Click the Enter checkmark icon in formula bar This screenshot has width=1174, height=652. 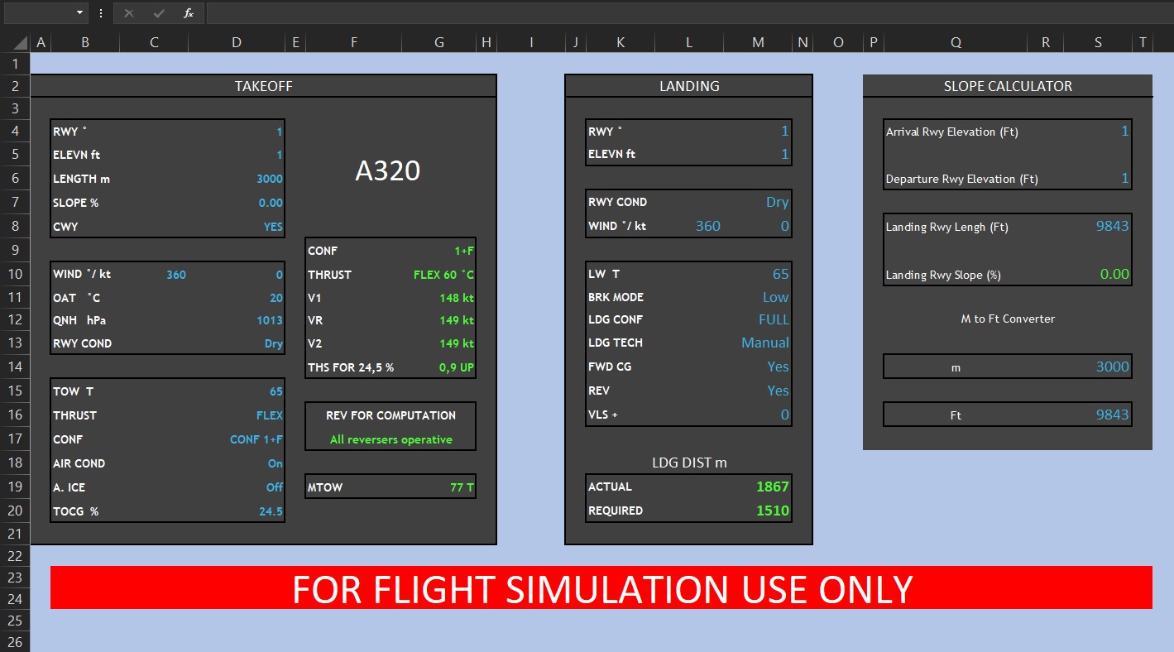pyautogui.click(x=159, y=13)
